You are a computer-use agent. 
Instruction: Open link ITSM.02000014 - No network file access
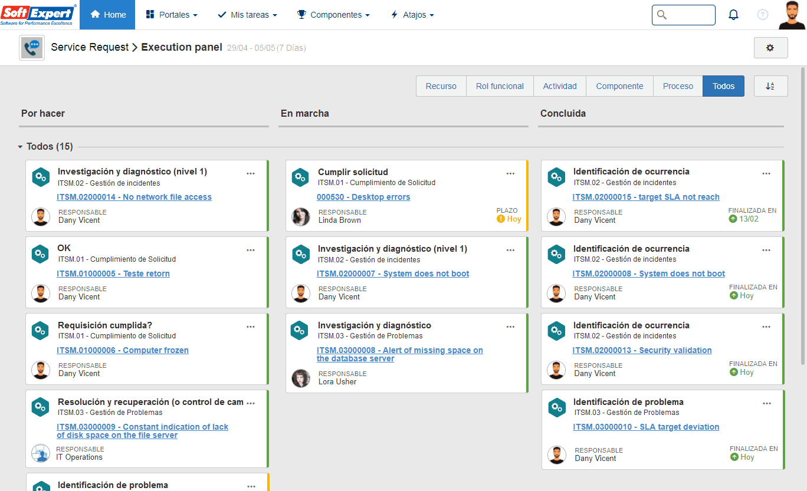[x=134, y=197]
